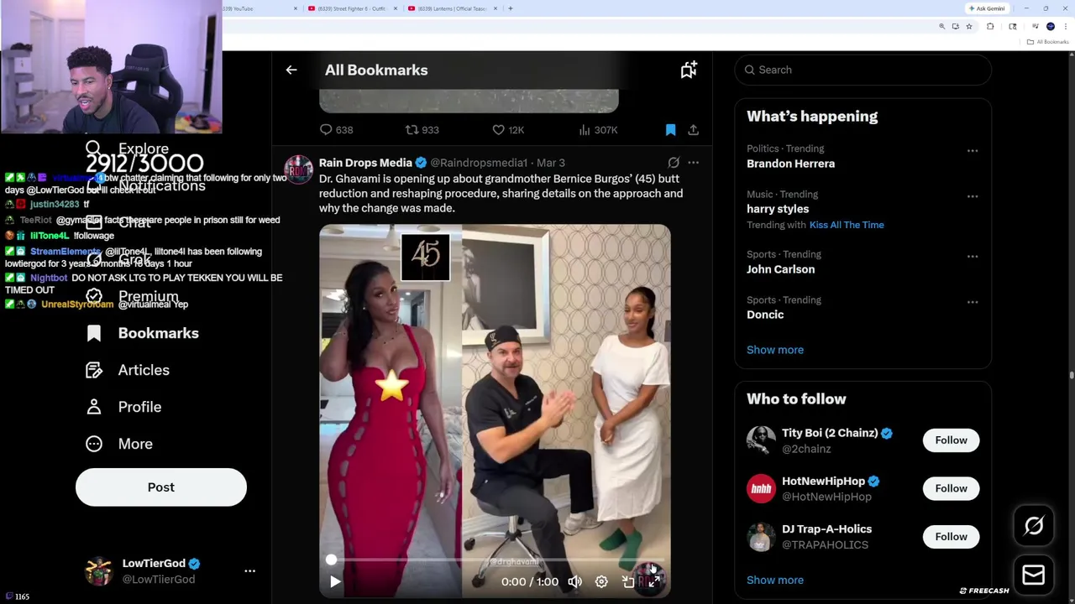Switch to the Lanterns Official Teaser tab
Viewport: 1075px width, 604px height.
coord(452,8)
